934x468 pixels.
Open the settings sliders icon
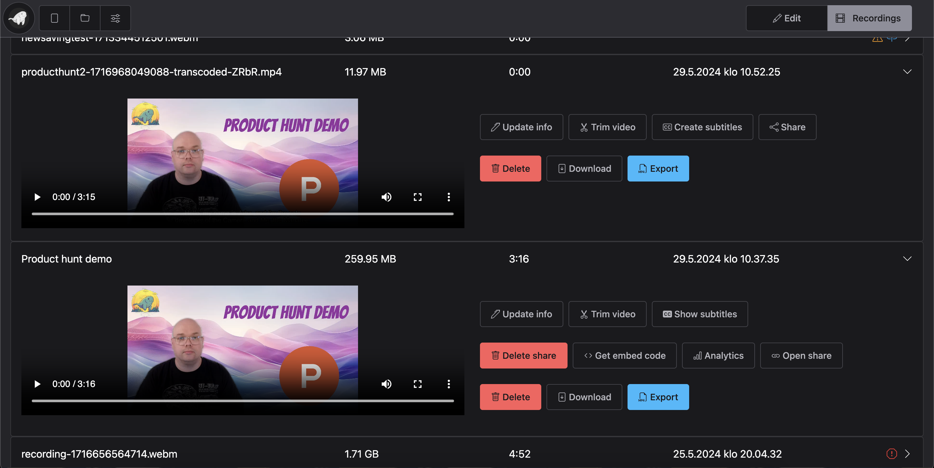pos(115,18)
